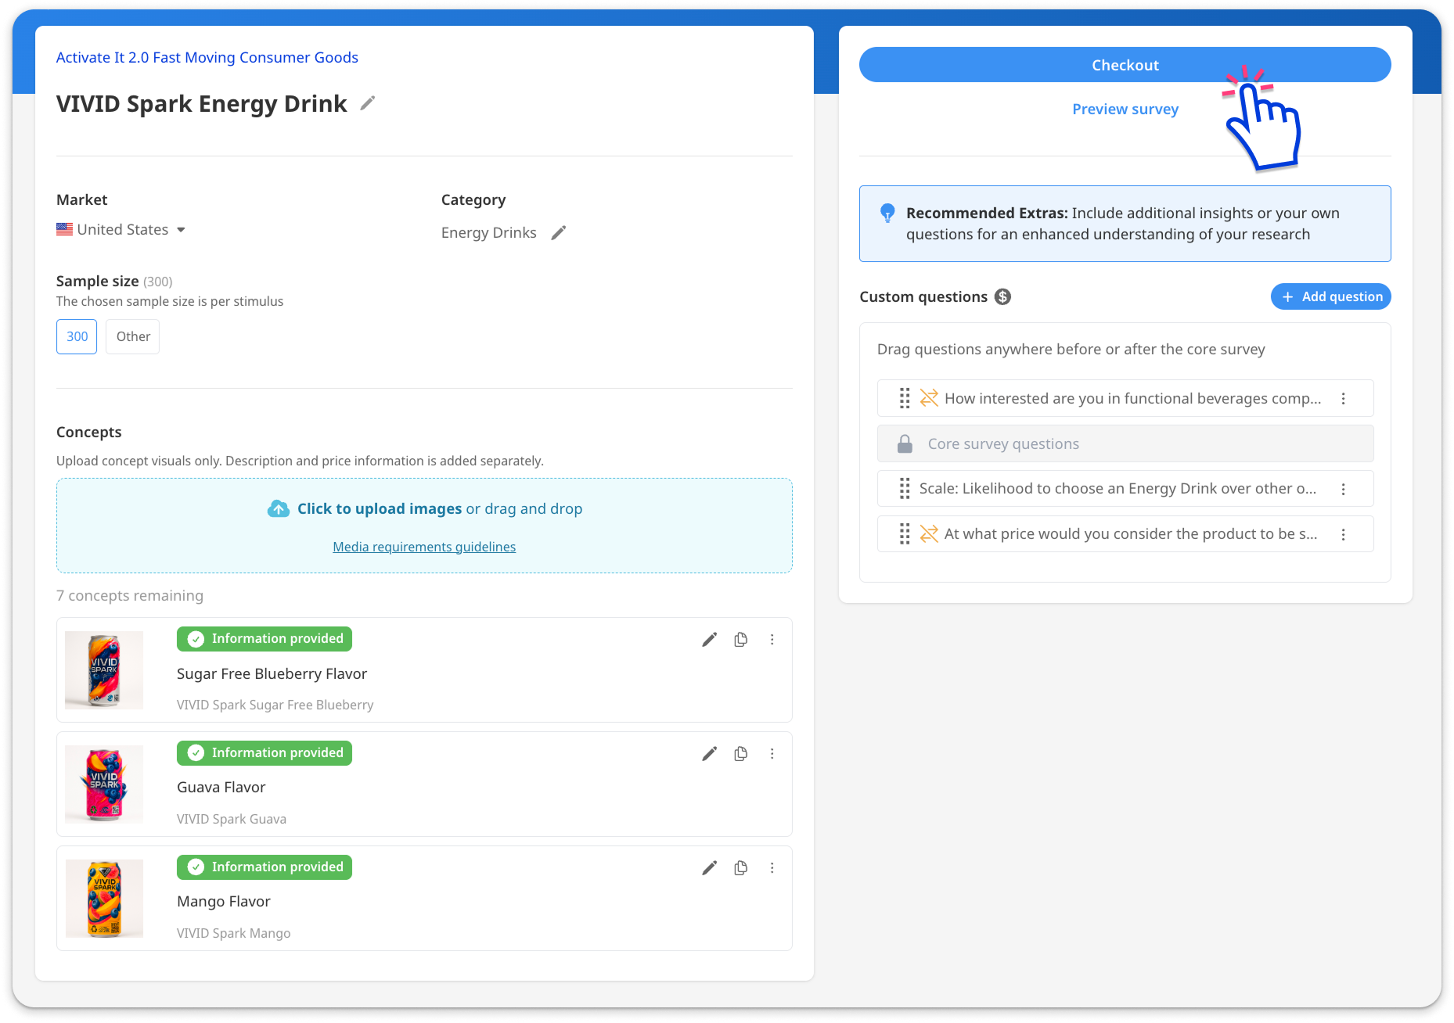Click the '7 concepts remaining' text

[x=130, y=596]
